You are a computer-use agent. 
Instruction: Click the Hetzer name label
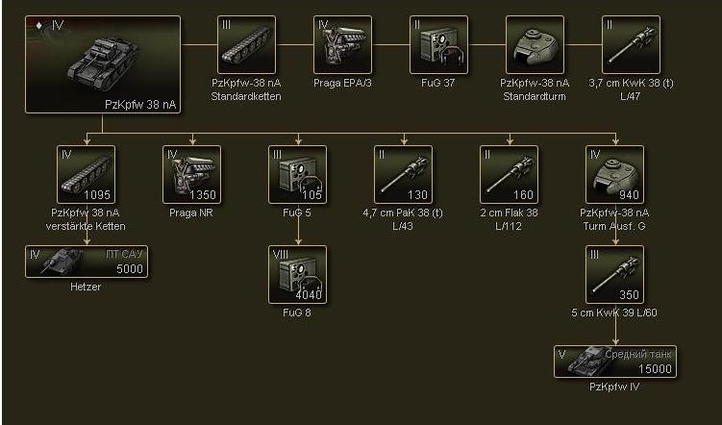[86, 287]
